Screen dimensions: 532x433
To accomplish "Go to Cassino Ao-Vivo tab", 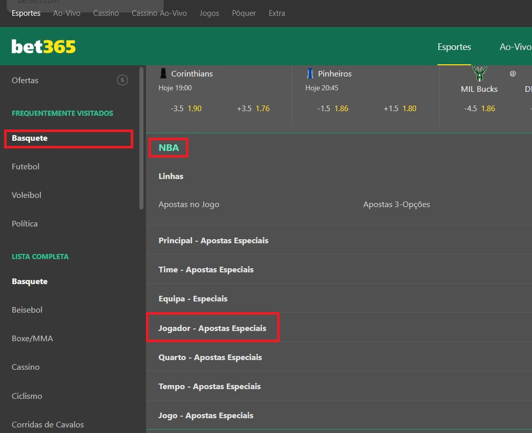I will (x=159, y=13).
